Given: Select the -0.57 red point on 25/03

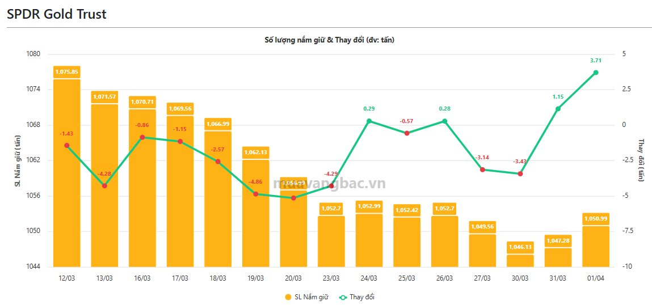Looking at the screenshot, I should pyautogui.click(x=407, y=133).
